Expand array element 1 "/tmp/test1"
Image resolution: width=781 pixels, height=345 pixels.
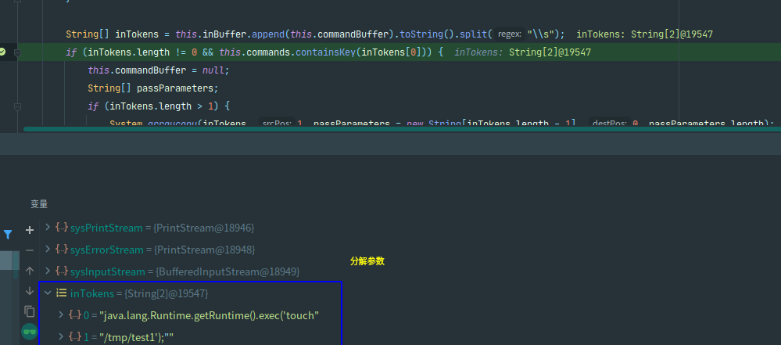point(63,336)
